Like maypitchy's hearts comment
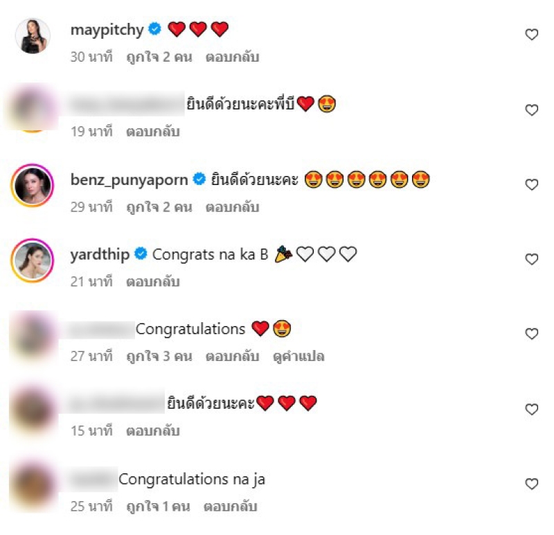This screenshot has height=535, width=554. pos(531,35)
